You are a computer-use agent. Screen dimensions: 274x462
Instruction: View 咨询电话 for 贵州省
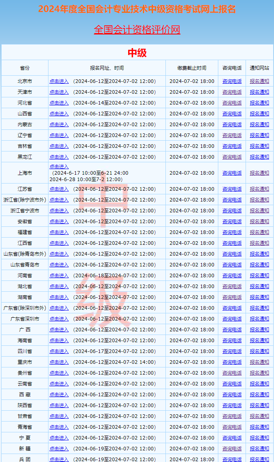click(x=232, y=373)
